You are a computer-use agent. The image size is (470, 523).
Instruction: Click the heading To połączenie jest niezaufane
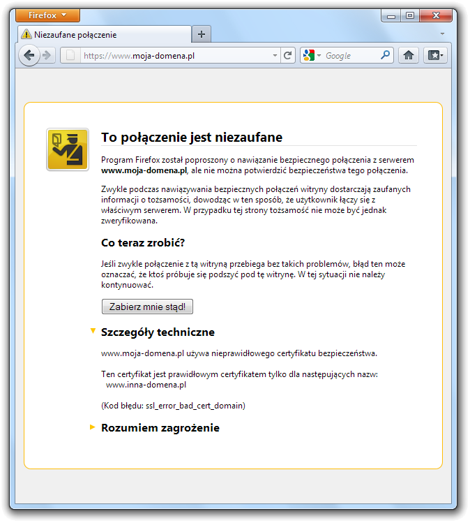click(192, 138)
